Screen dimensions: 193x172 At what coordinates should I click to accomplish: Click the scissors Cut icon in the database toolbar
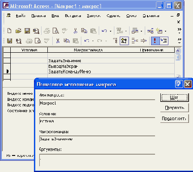76,31
